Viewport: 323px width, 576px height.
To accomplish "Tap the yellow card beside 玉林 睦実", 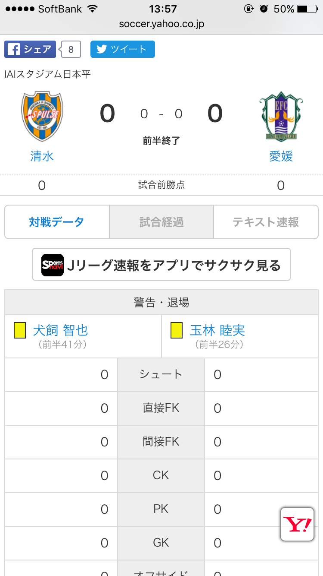I will [177, 331].
